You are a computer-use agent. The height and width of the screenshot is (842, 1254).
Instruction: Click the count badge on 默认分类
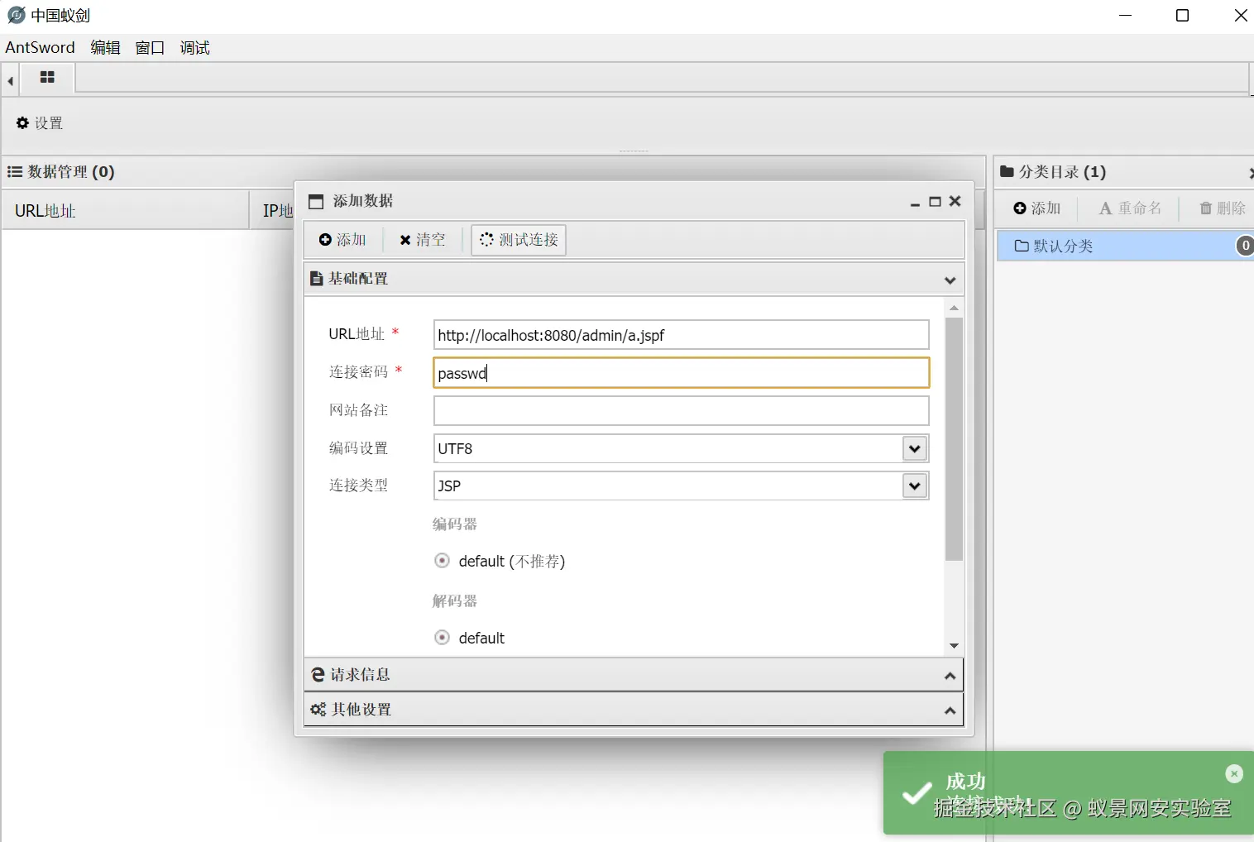(x=1245, y=246)
